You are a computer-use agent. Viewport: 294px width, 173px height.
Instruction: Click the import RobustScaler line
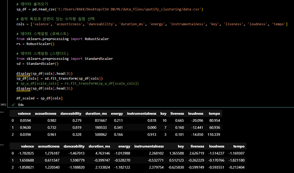click(x=63, y=39)
